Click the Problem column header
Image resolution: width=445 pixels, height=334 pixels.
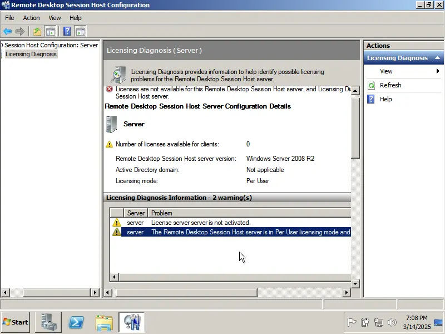[x=162, y=213]
